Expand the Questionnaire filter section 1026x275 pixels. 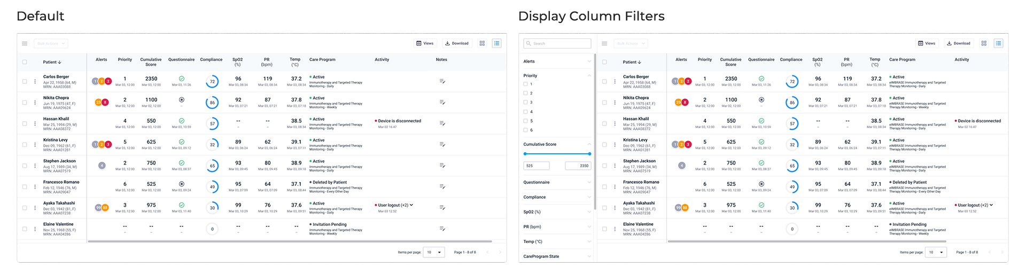tap(557, 183)
